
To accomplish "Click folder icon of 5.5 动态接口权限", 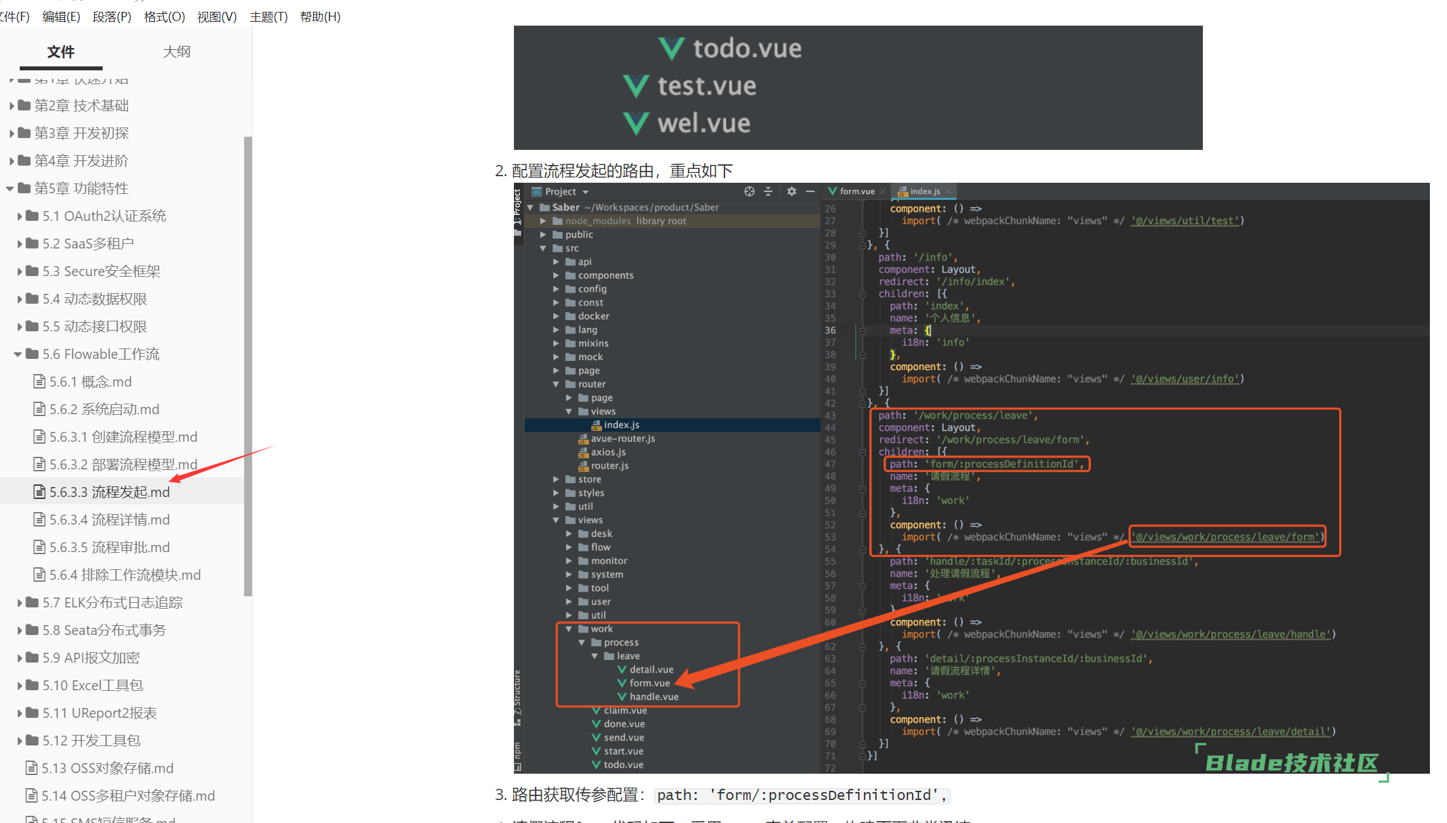I will coord(32,326).
